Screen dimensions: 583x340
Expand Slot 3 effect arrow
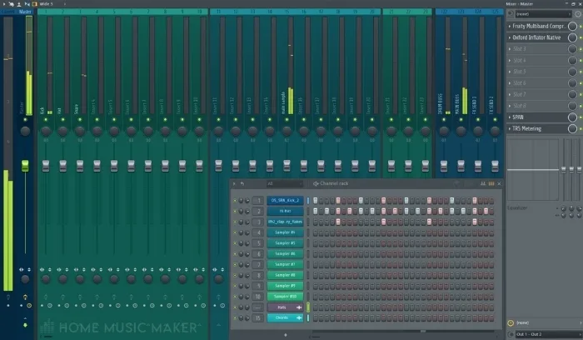point(510,49)
